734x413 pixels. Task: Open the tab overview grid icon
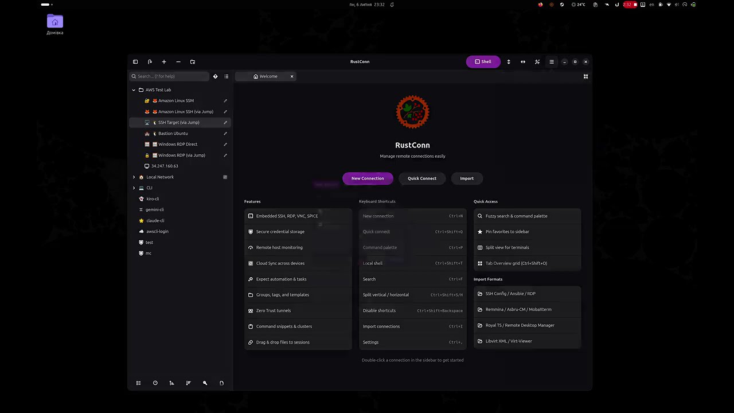point(585,76)
